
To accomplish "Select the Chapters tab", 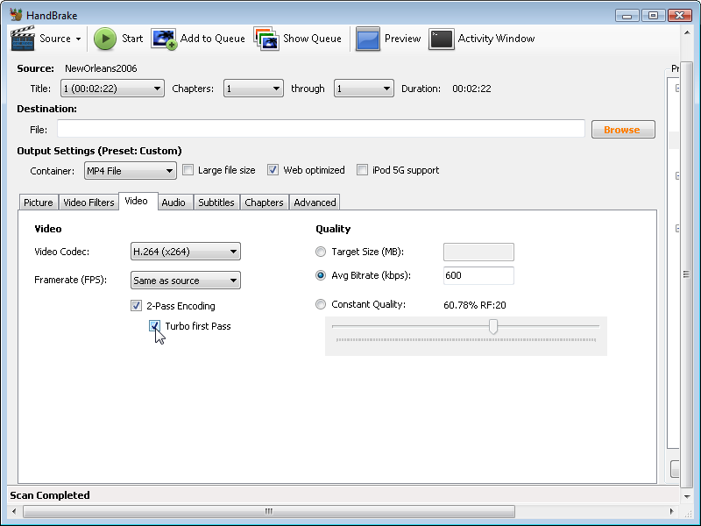I will click(x=264, y=202).
